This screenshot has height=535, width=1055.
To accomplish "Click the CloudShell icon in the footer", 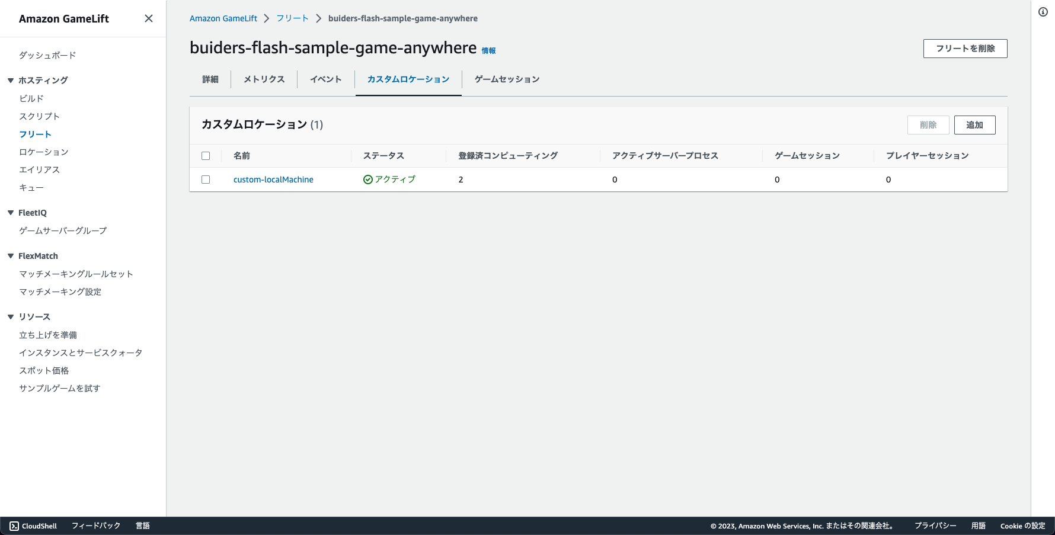I will tap(14, 526).
